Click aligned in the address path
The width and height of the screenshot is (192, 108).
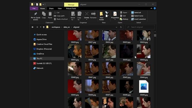click(76, 27)
